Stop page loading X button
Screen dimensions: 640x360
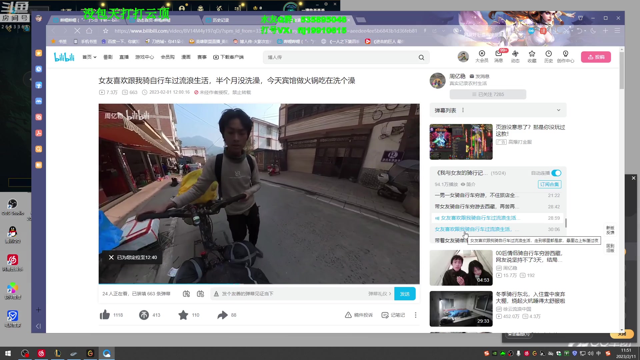[x=77, y=31]
